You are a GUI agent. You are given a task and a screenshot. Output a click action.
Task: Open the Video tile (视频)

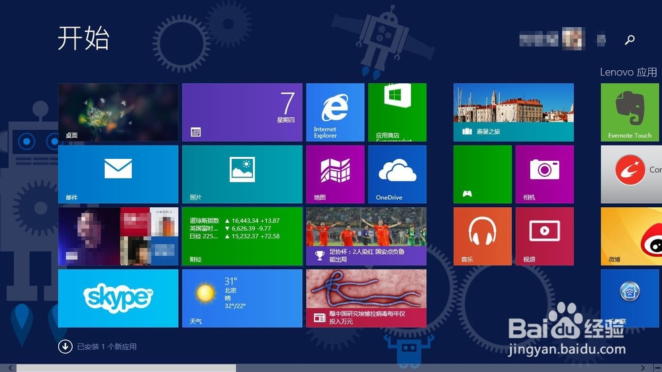(x=545, y=236)
